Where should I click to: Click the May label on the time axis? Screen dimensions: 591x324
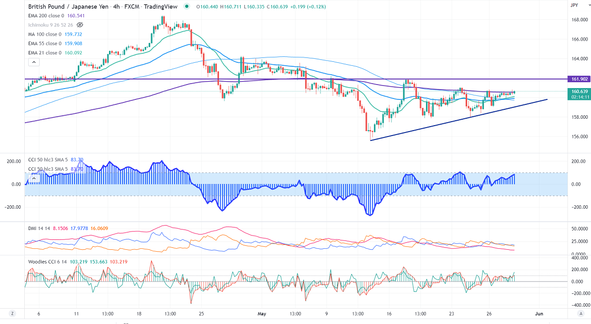pos(262,314)
